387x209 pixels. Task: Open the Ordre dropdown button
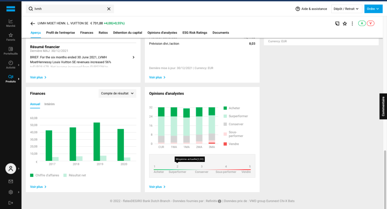click(373, 9)
